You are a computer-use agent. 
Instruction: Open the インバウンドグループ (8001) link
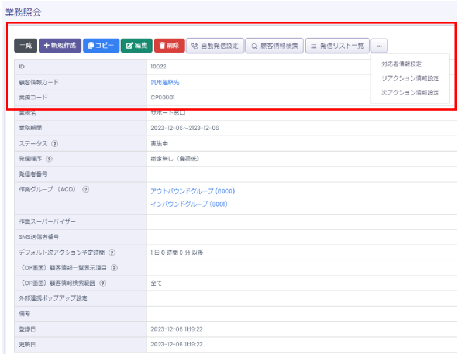click(x=189, y=204)
